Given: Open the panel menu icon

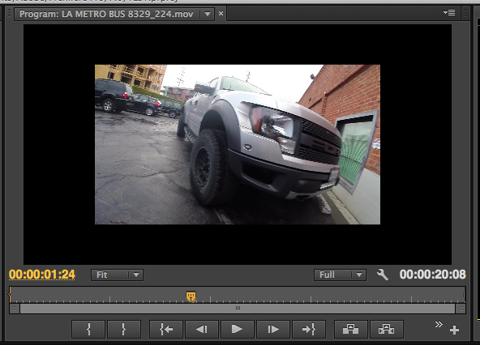Looking at the screenshot, I should click(x=449, y=12).
